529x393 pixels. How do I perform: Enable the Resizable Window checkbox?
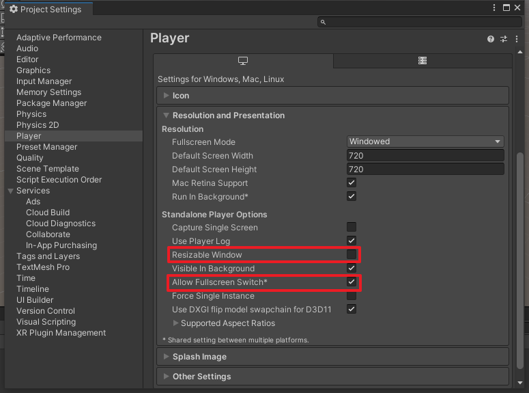click(x=352, y=254)
